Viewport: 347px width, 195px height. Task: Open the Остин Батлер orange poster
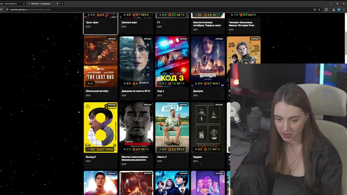tap(244, 50)
